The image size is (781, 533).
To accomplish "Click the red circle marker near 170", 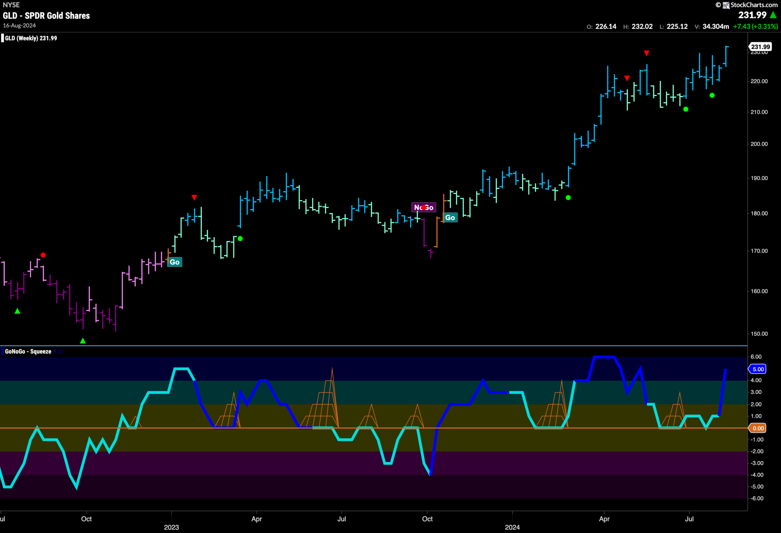I will [43, 255].
